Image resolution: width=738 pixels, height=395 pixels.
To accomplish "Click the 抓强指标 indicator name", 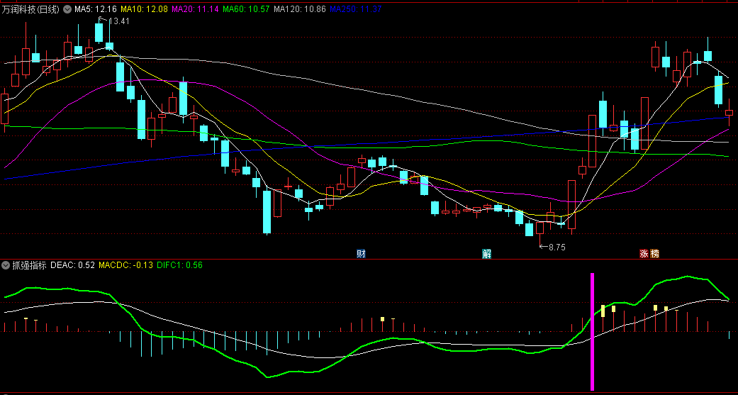I will (30, 265).
